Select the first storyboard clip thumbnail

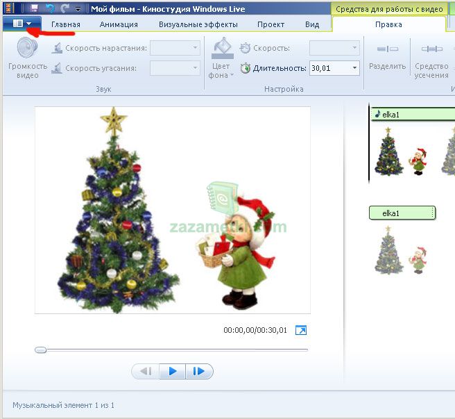[x=401, y=151]
